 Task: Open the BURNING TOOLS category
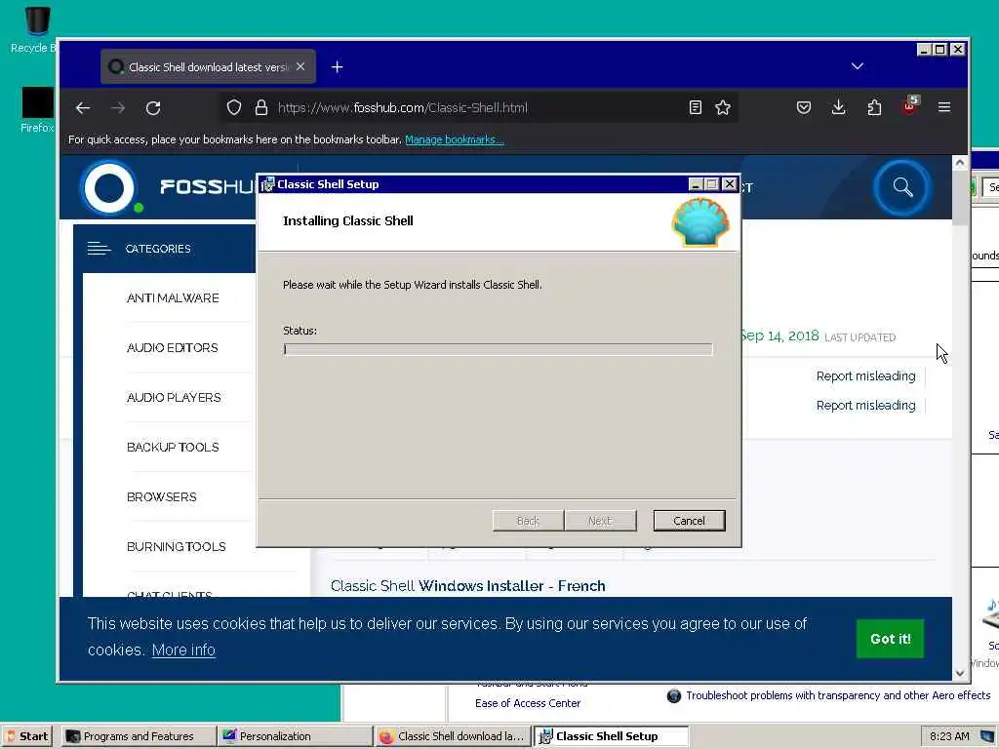pyautogui.click(x=176, y=546)
